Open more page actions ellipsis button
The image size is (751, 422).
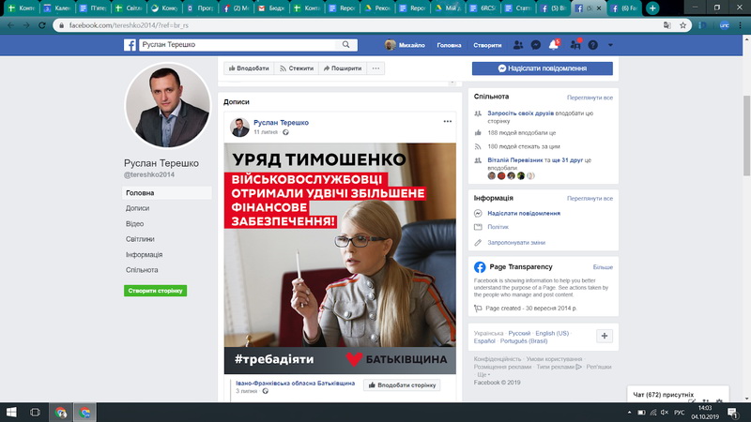point(376,68)
